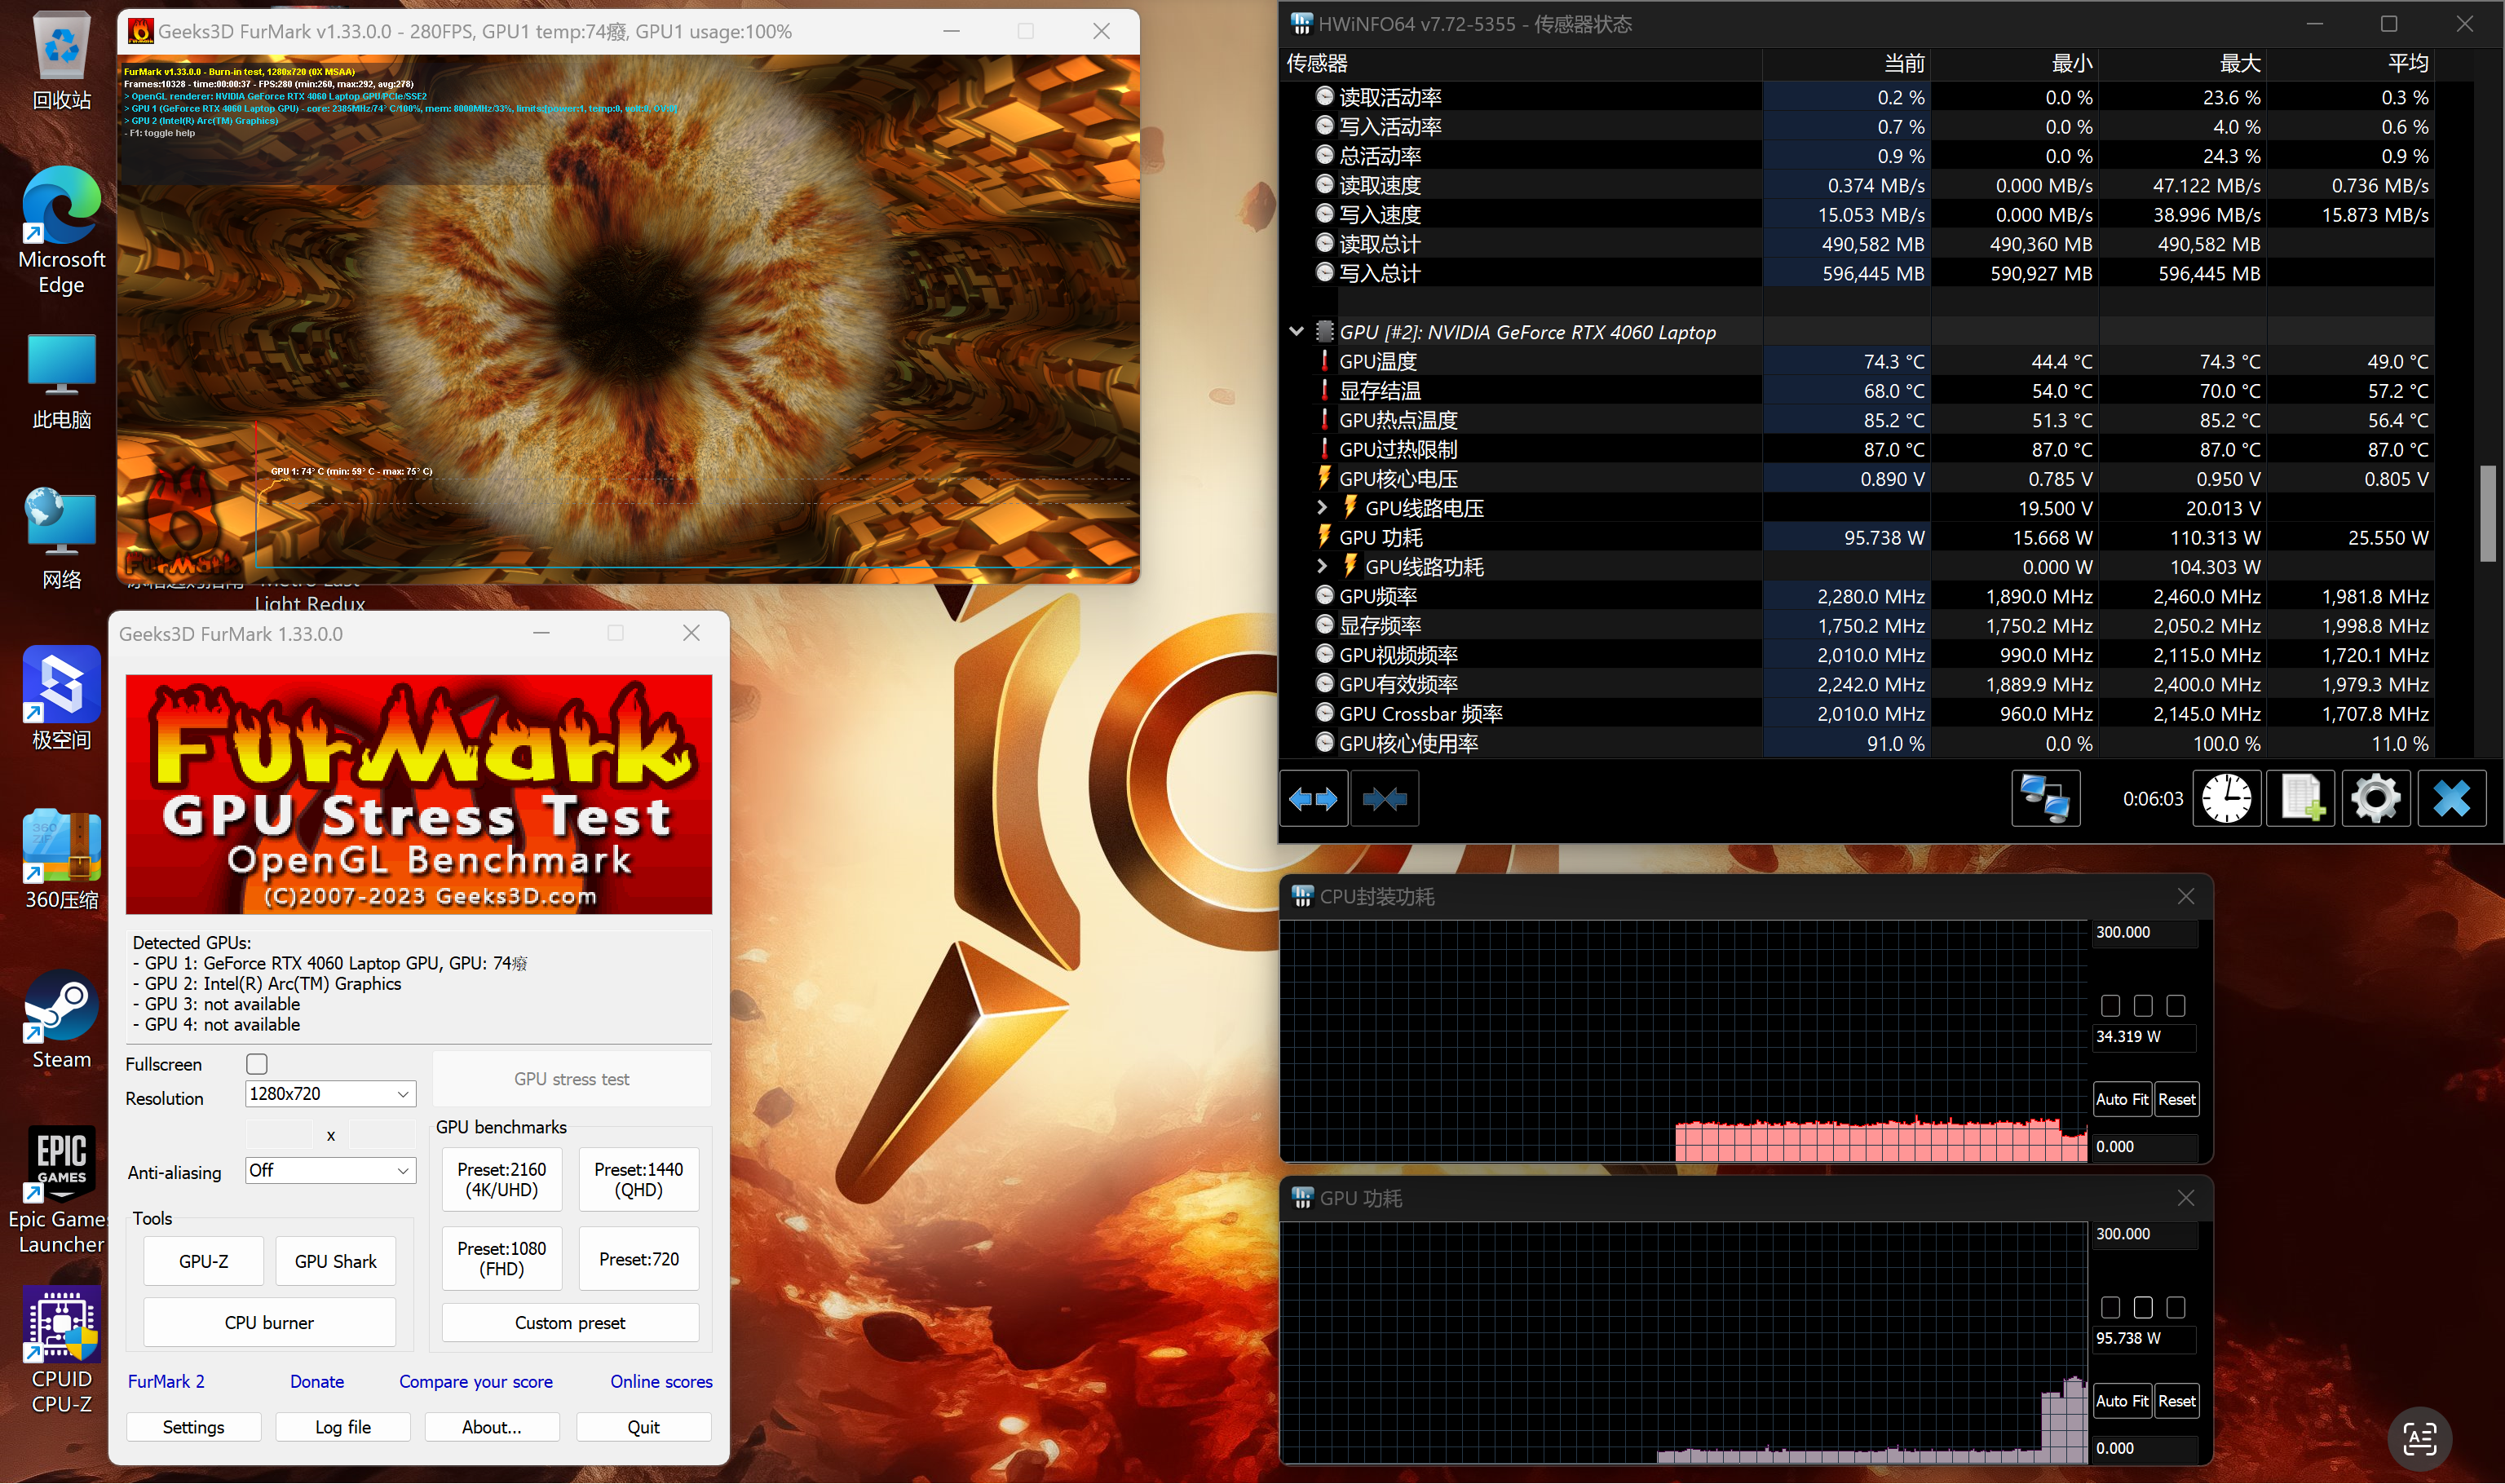The image size is (2505, 1484).
Task: Open the Anti-aliasing Off dropdown
Action: (x=330, y=1171)
